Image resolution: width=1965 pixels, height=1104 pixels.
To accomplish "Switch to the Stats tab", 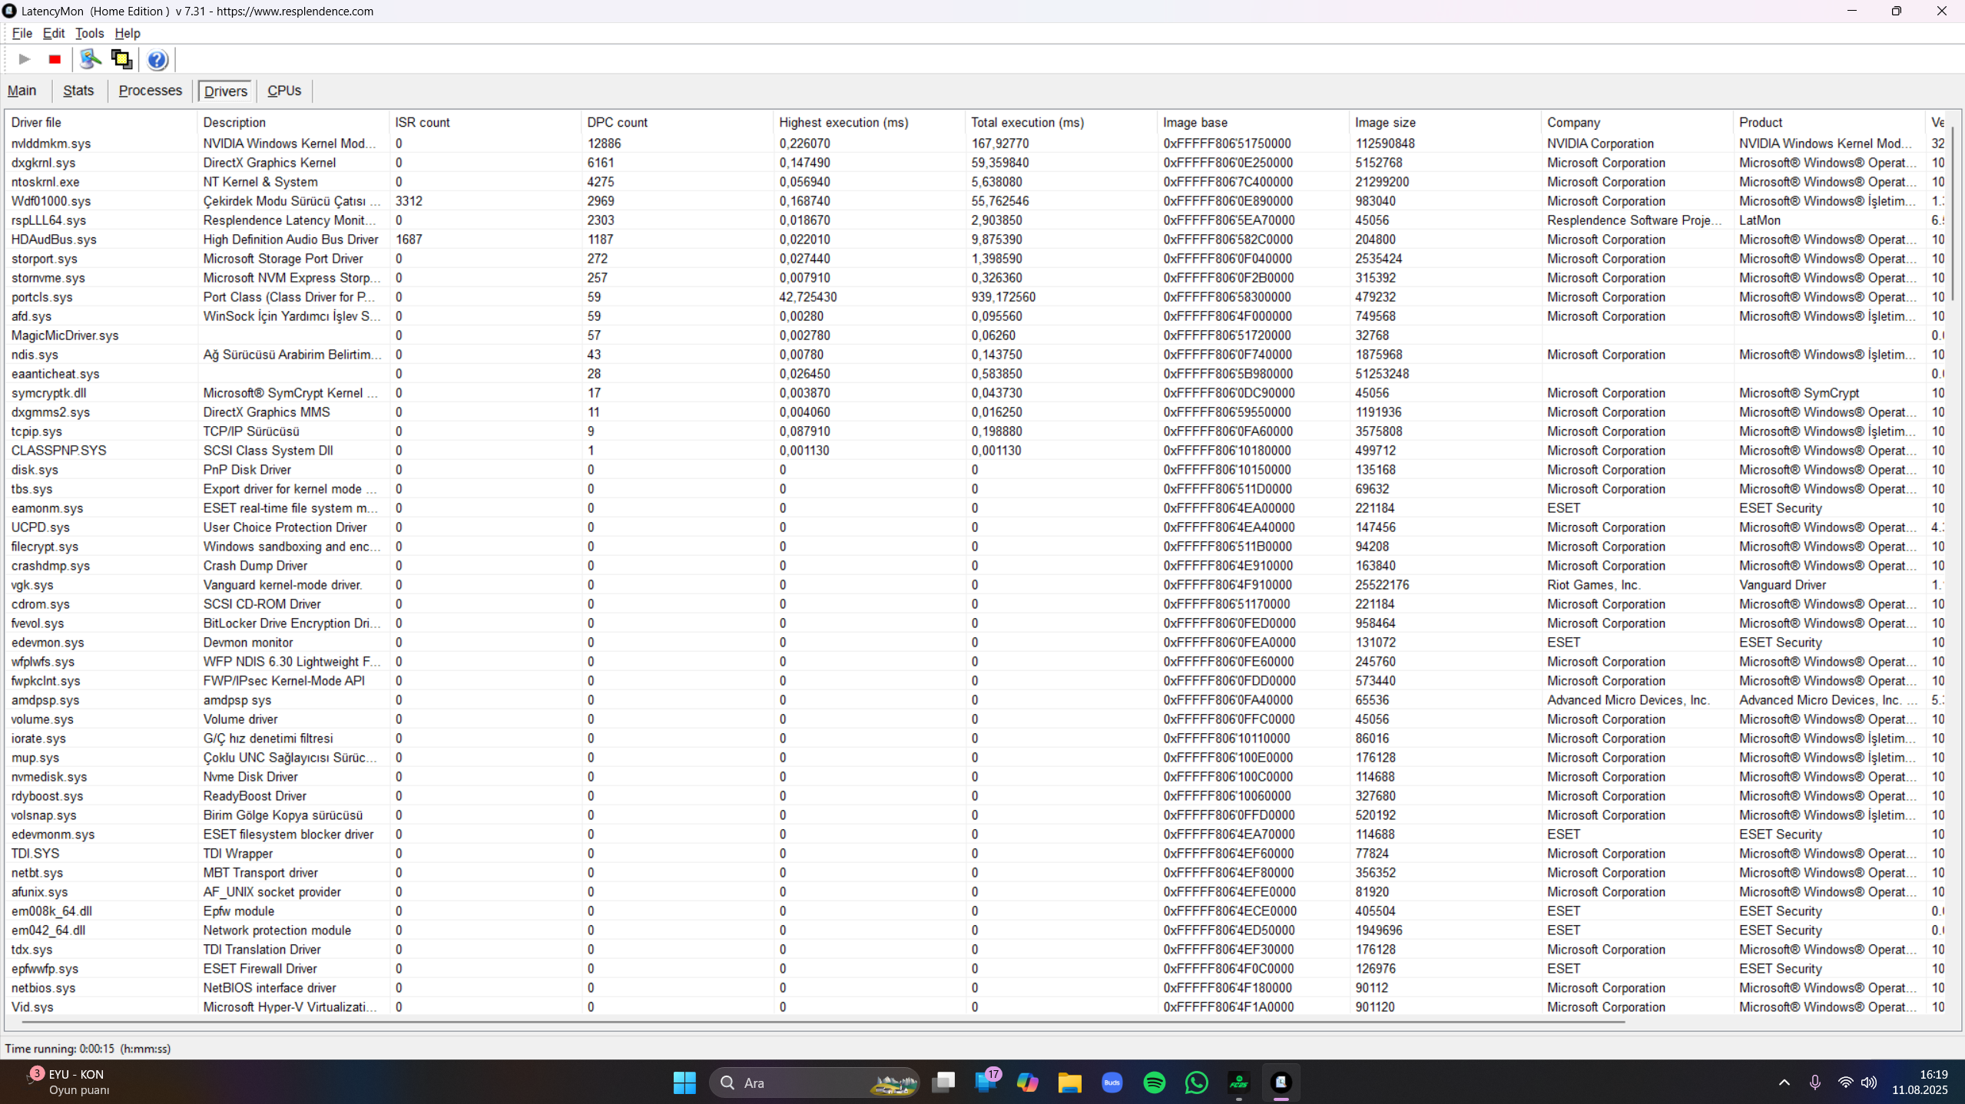I will (x=78, y=91).
